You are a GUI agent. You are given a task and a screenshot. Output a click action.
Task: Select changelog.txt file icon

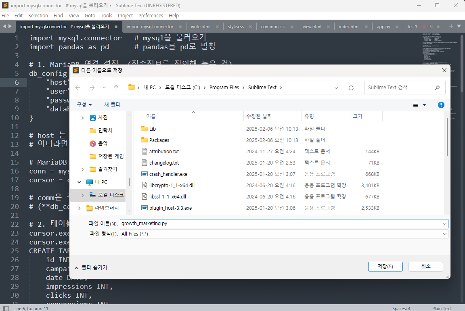145,163
